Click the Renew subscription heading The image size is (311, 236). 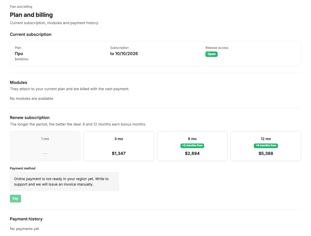pyautogui.click(x=30, y=117)
